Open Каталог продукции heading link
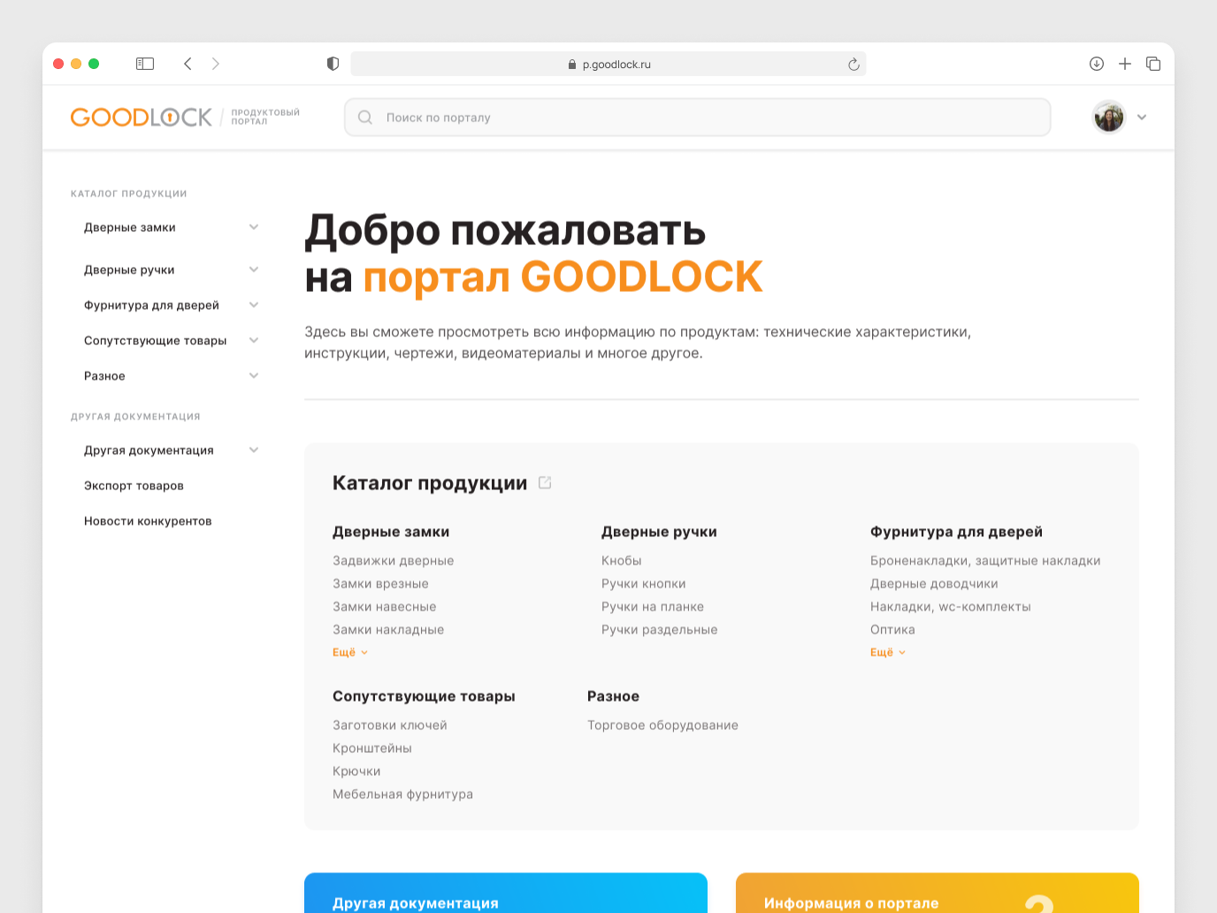This screenshot has height=913, width=1217. [430, 483]
